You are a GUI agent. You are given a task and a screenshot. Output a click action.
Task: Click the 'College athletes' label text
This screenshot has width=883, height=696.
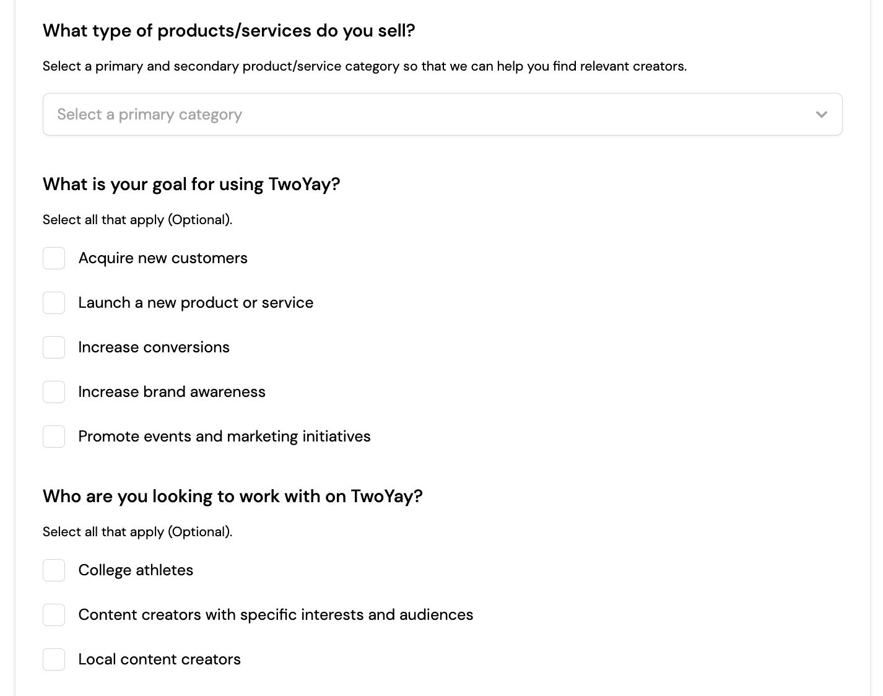coord(136,570)
